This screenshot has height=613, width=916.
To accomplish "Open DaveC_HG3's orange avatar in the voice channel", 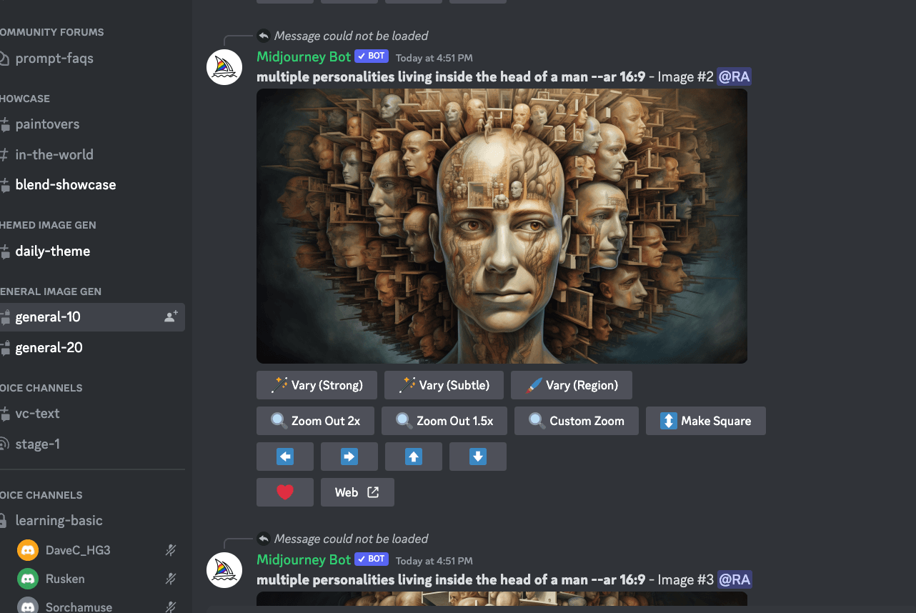I will 28,550.
